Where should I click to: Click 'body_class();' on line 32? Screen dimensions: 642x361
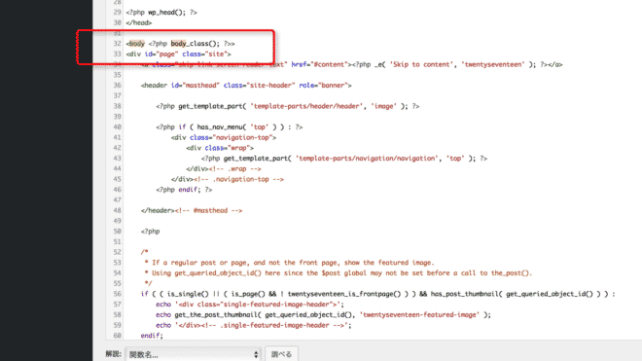[196, 44]
